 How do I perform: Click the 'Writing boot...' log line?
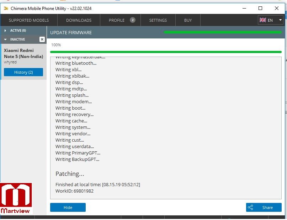(70, 108)
